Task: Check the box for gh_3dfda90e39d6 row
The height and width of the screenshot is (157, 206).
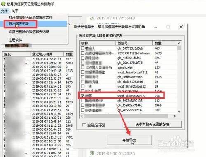Action: [82, 77]
